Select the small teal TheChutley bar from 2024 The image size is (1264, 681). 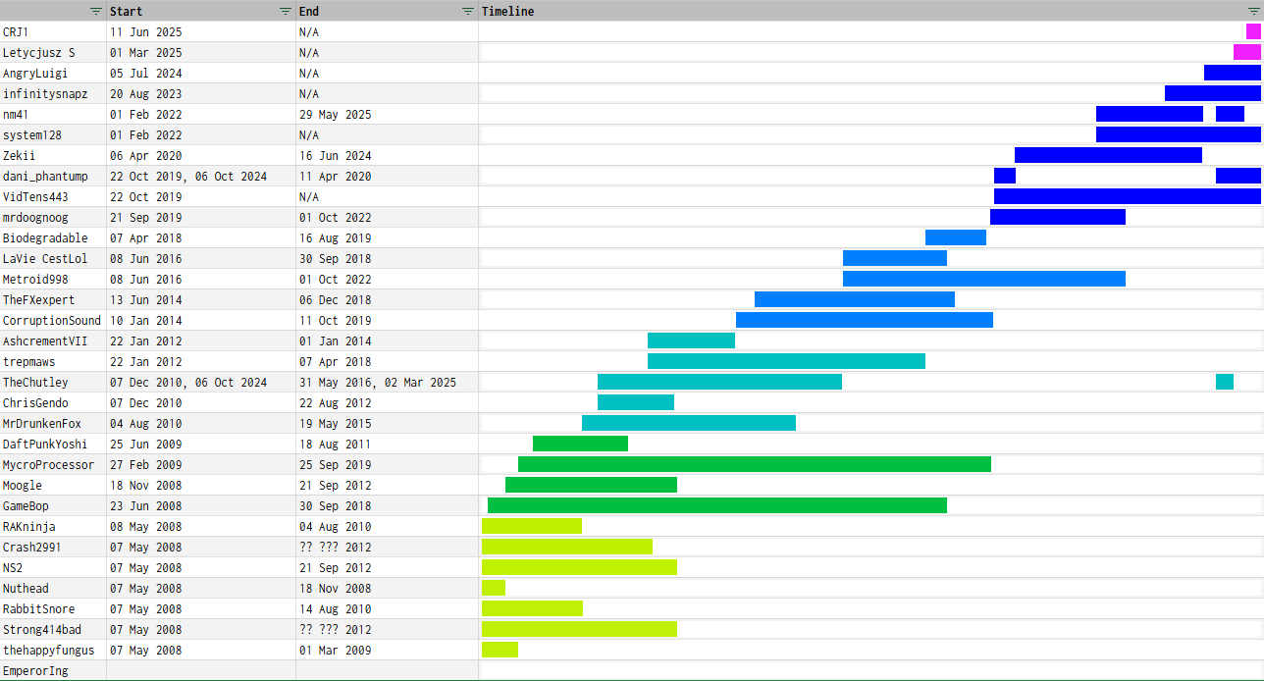coord(1224,382)
